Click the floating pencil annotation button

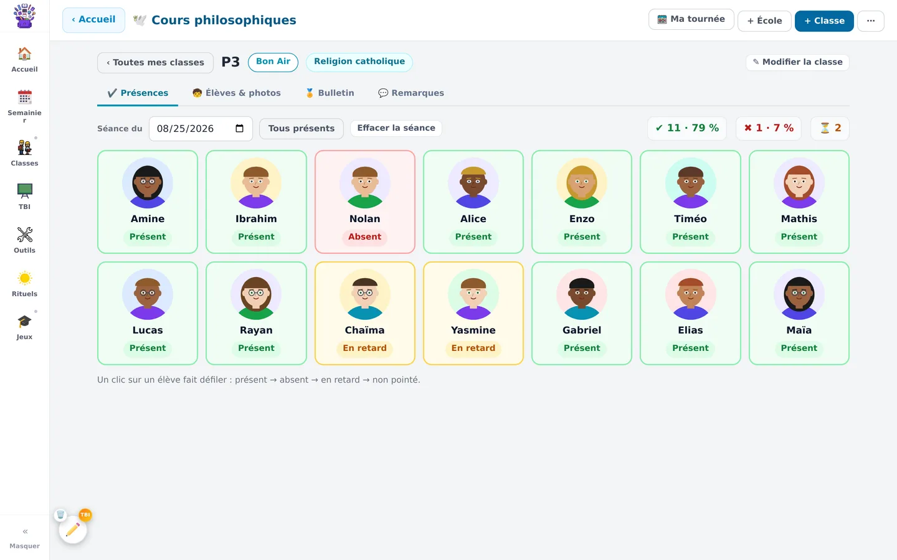click(x=73, y=530)
